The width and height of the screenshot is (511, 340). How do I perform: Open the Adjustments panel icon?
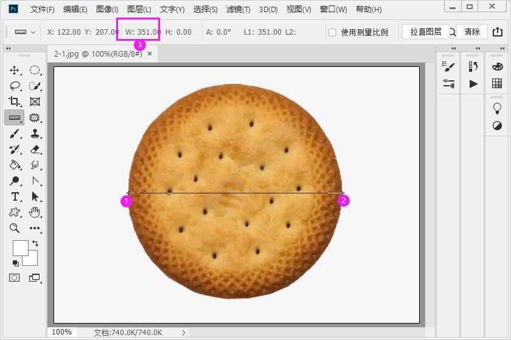498,125
